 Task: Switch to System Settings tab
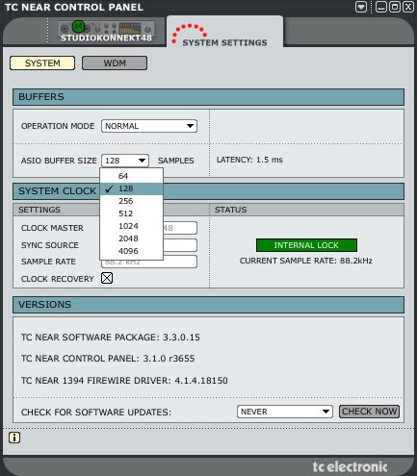pos(224,32)
